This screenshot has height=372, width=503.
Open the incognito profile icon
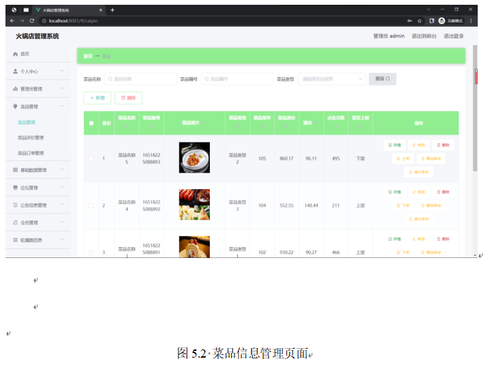(x=441, y=21)
